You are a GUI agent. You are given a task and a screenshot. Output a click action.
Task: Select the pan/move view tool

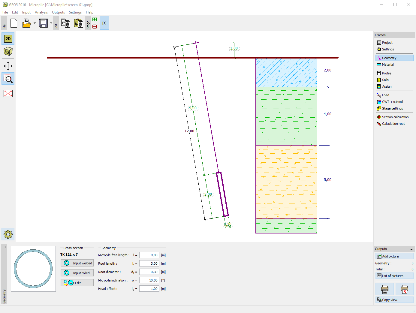coord(8,66)
